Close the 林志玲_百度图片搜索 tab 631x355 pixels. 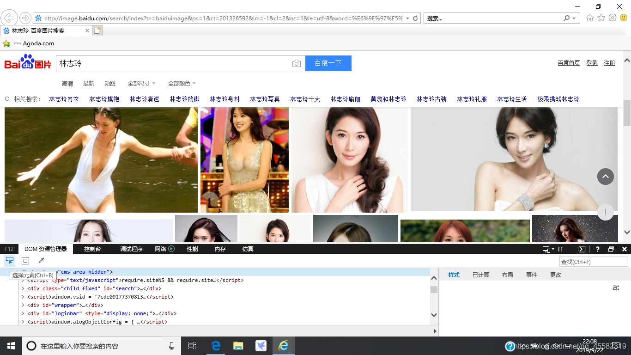[87, 31]
